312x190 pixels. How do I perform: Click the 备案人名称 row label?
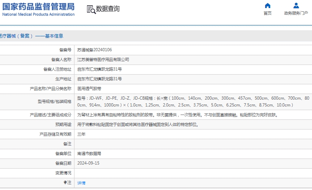[61, 59]
